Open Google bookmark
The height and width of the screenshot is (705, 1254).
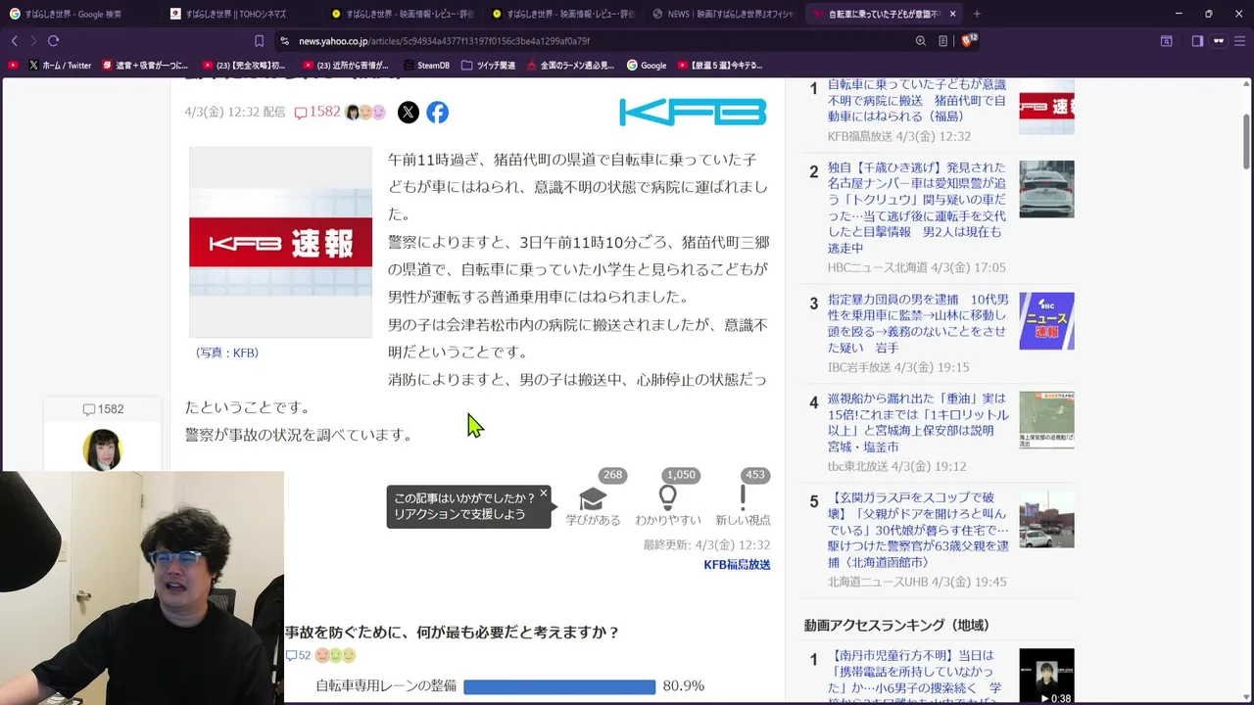click(647, 66)
